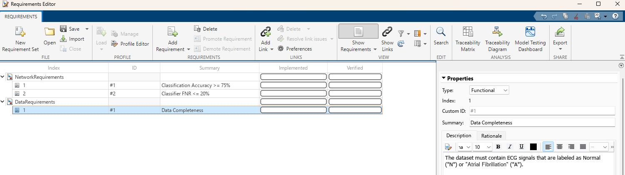Screen dimensions: 625x175
Task: Align description text right
Action: click(571, 147)
